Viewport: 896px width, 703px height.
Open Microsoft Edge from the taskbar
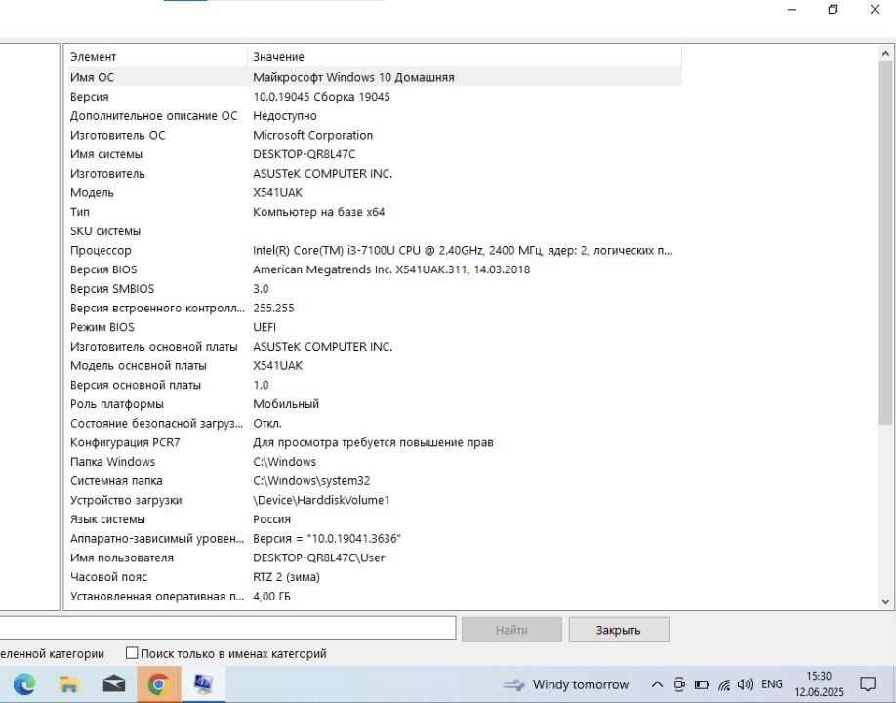pos(24,683)
